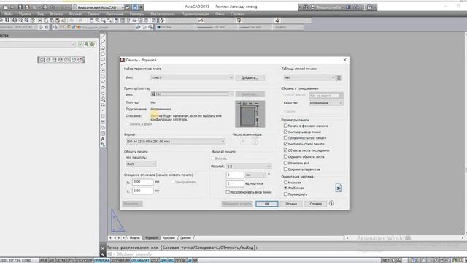Click the sheet orientation preview icon

coord(339,188)
